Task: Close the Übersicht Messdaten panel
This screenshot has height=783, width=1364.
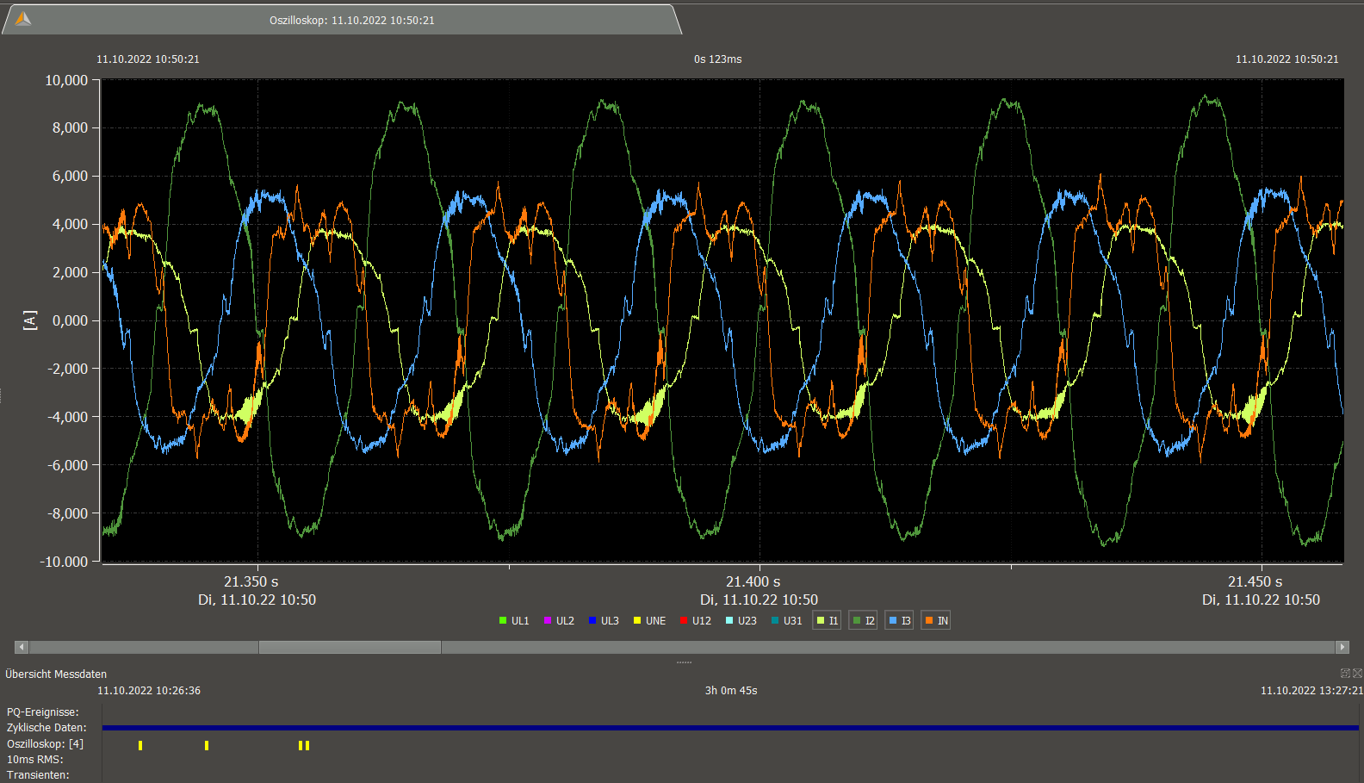Action: tap(1357, 674)
